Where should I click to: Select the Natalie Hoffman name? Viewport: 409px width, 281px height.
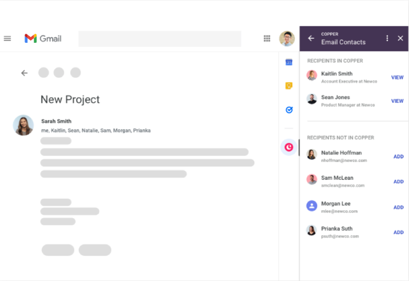click(342, 153)
